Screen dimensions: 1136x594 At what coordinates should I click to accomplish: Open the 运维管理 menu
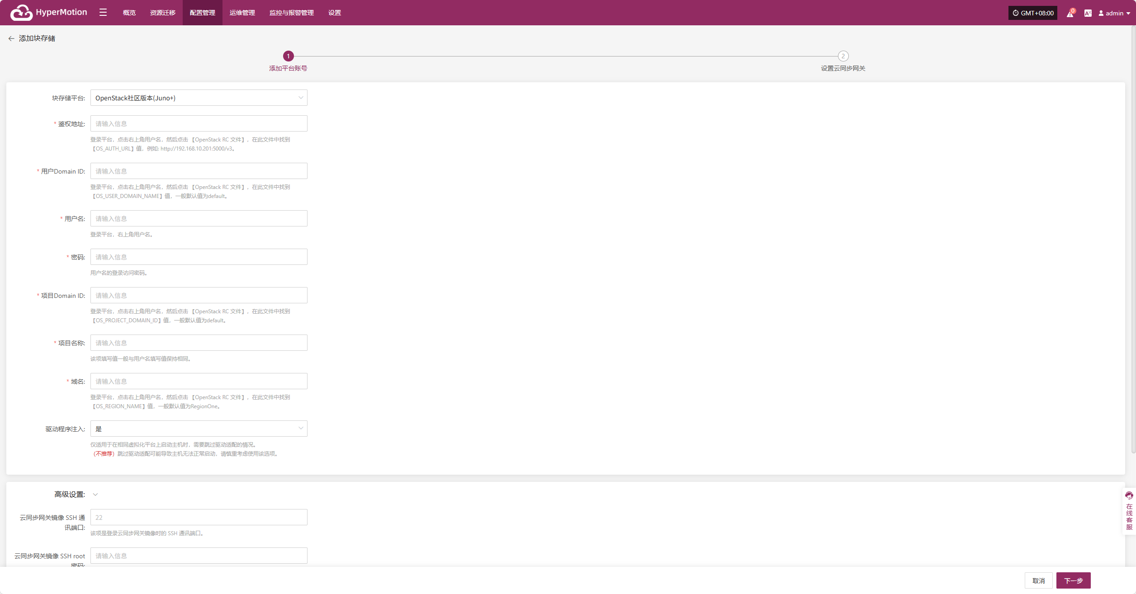pyautogui.click(x=242, y=13)
